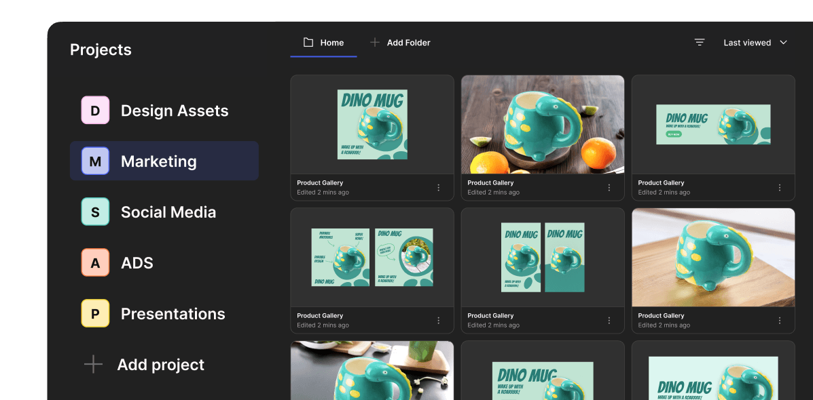
Task: Switch to the Home tab
Action: [x=323, y=43]
